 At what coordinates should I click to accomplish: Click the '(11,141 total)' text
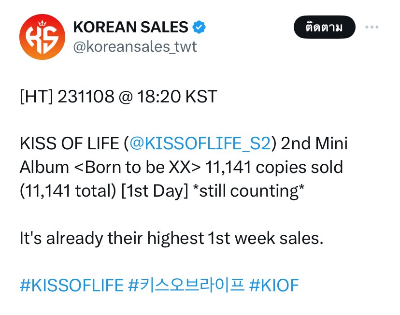click(68, 191)
